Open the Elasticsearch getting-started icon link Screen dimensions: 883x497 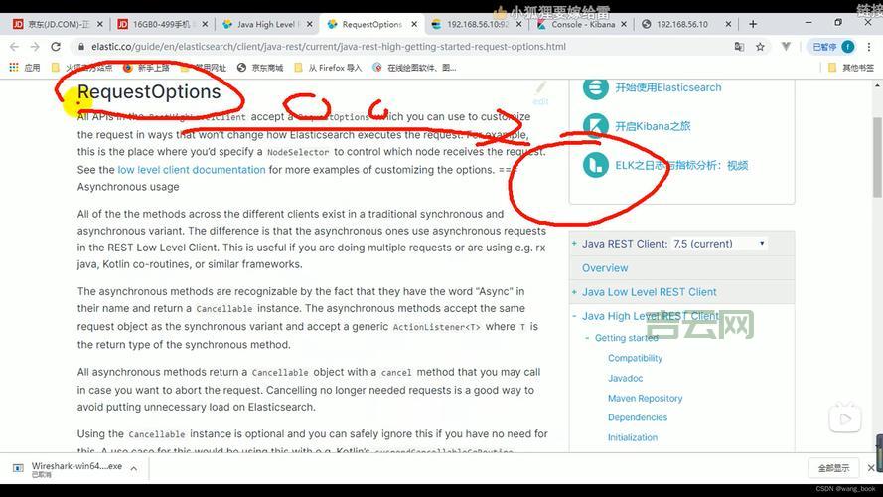point(595,87)
